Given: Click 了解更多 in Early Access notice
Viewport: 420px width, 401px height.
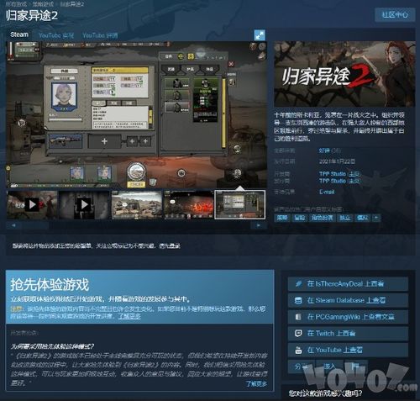Looking at the screenshot, I should coord(129,316).
